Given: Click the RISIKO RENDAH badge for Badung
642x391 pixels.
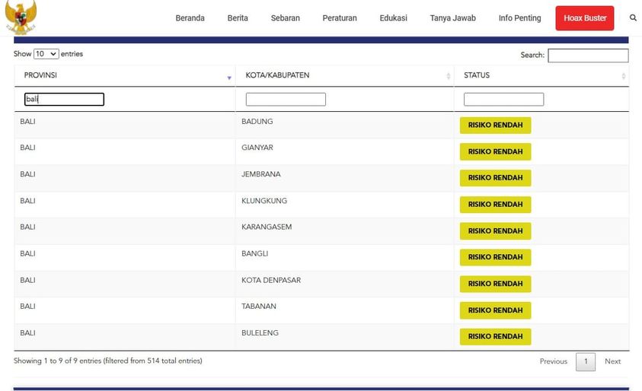Looking at the screenshot, I should coord(496,126).
